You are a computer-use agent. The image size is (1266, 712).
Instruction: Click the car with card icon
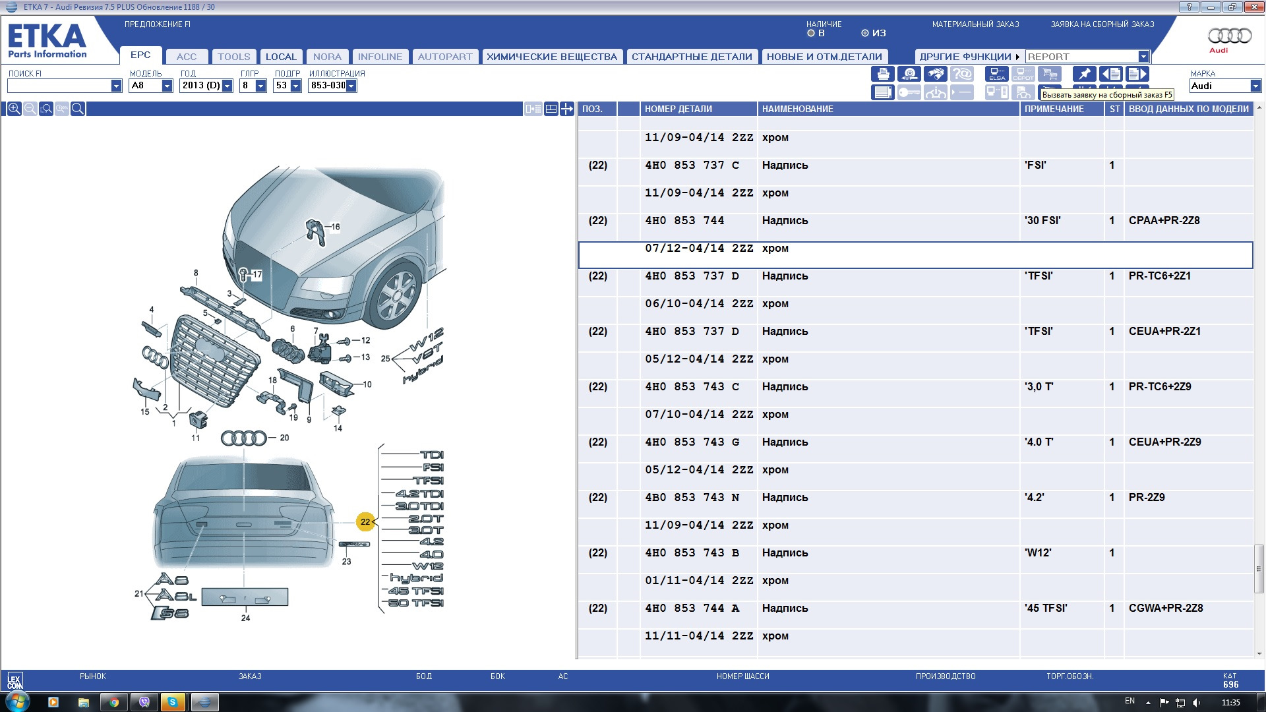coord(1023,92)
